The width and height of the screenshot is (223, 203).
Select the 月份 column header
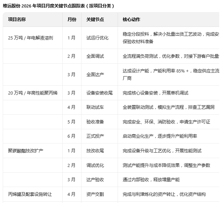(72, 19)
